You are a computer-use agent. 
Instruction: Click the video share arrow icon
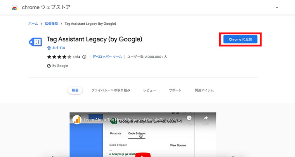206,118
